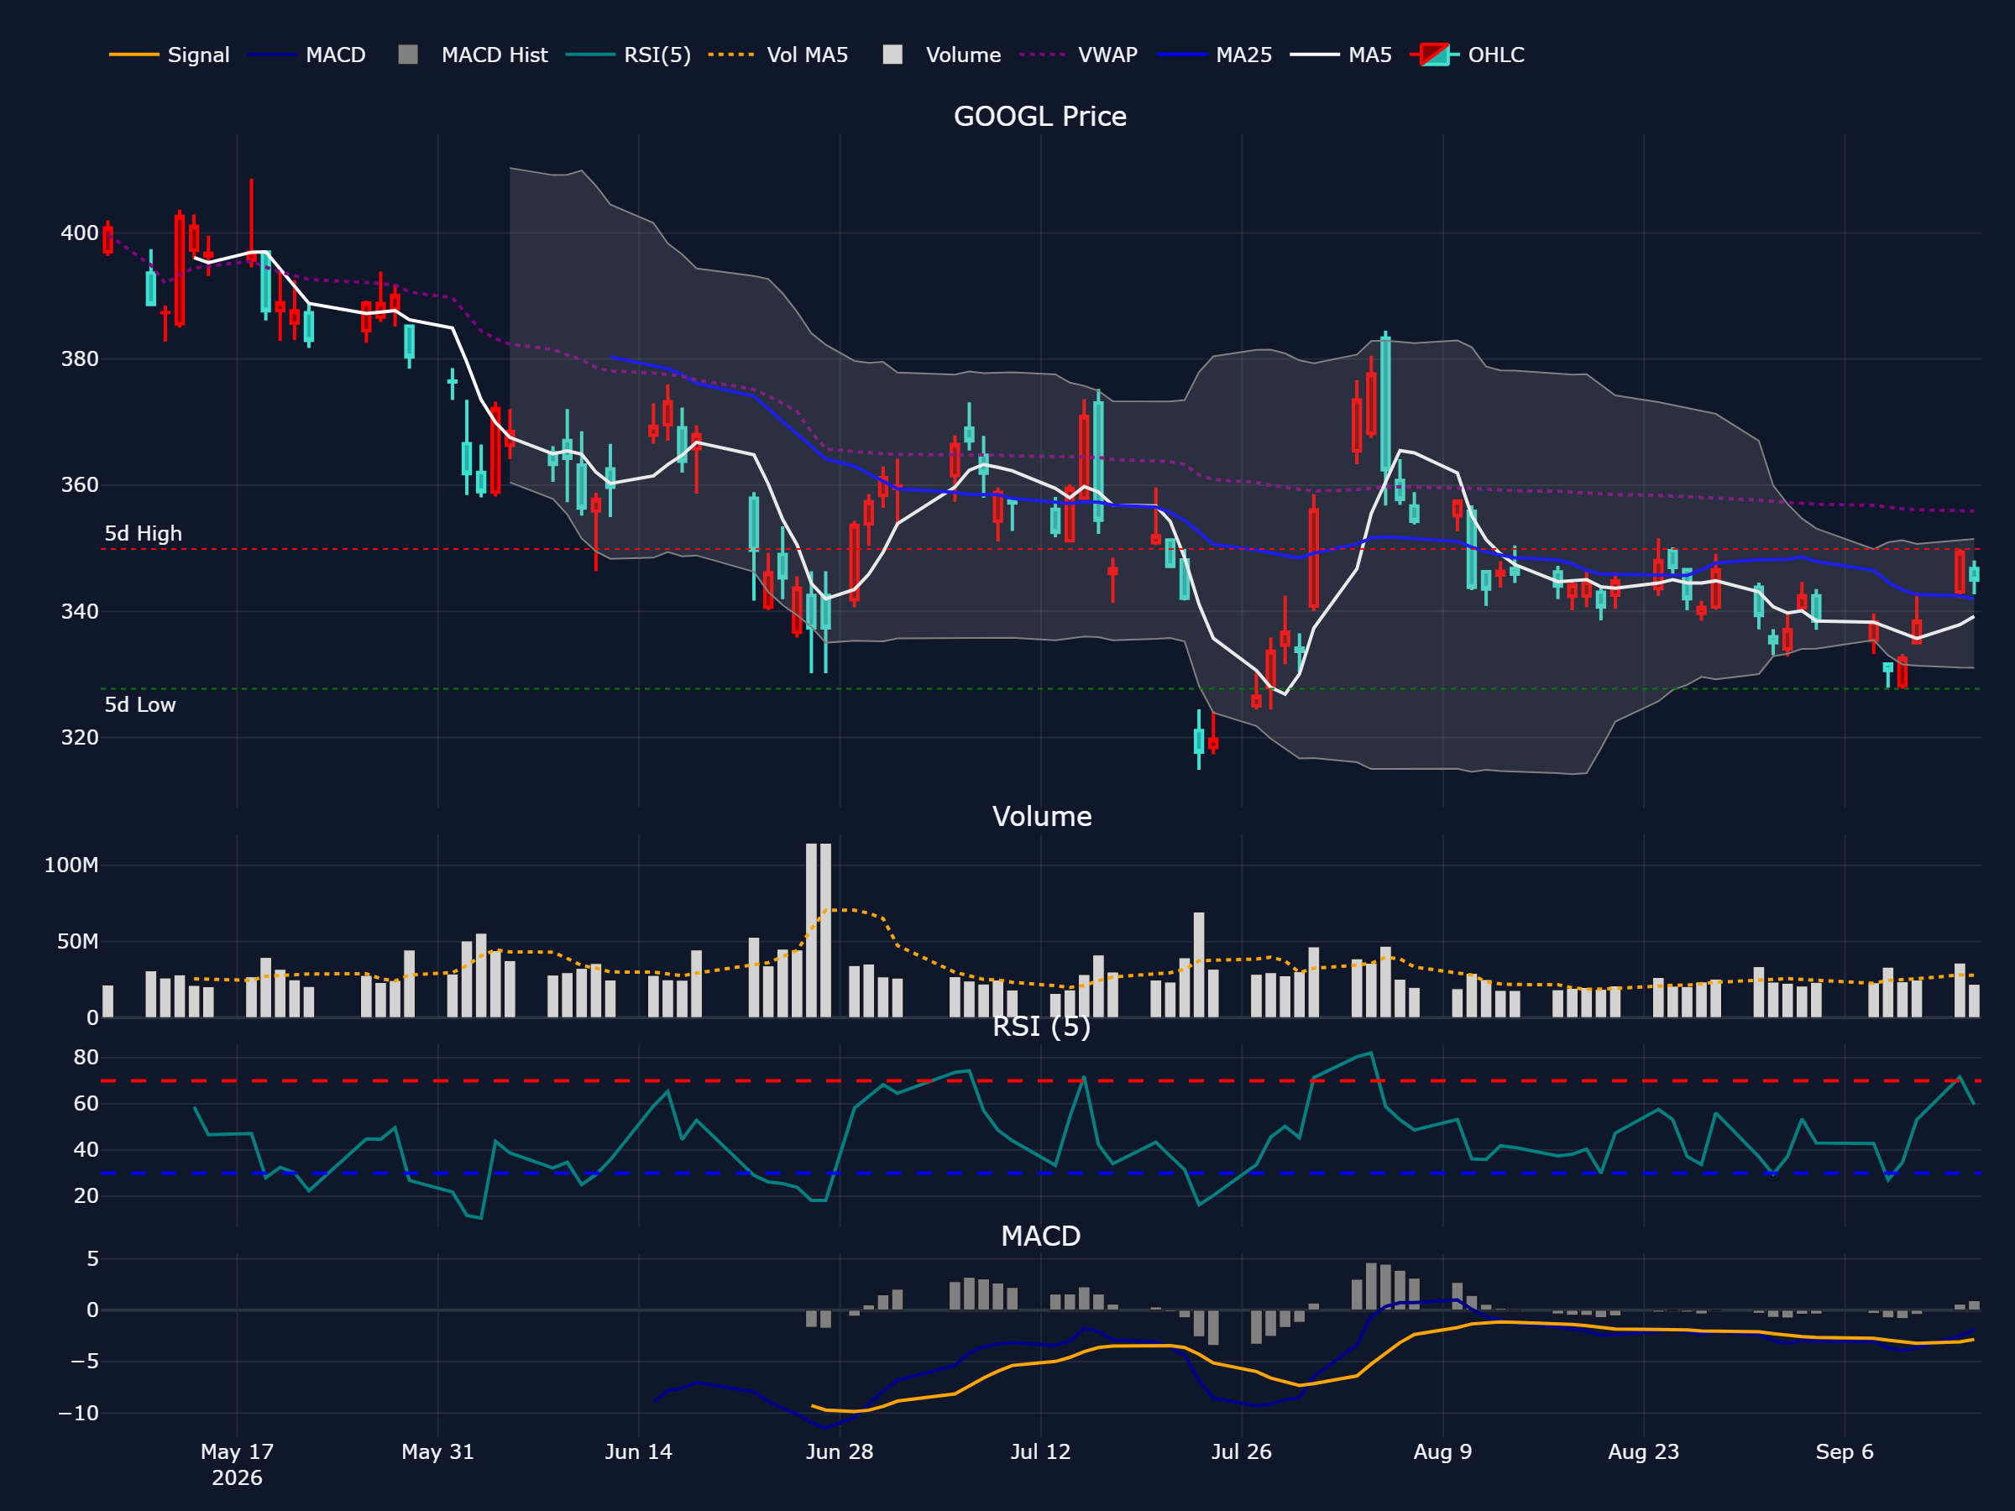The height and width of the screenshot is (1511, 2015).
Task: Click the tall teal candle peaking above 380 in August
Action: point(1385,405)
